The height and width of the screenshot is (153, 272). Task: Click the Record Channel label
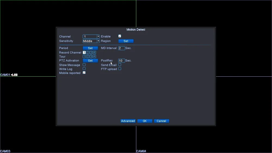pyautogui.click(x=70, y=52)
